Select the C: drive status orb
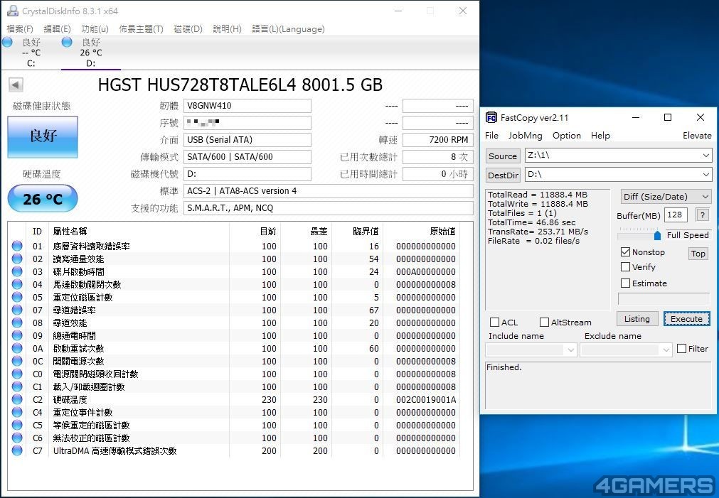The height and width of the screenshot is (498, 719). (7, 42)
